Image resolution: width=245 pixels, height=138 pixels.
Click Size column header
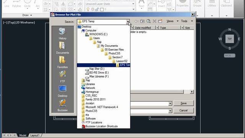[x=189, y=28]
